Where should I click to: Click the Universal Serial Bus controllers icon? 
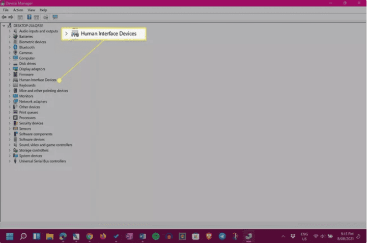(15, 161)
